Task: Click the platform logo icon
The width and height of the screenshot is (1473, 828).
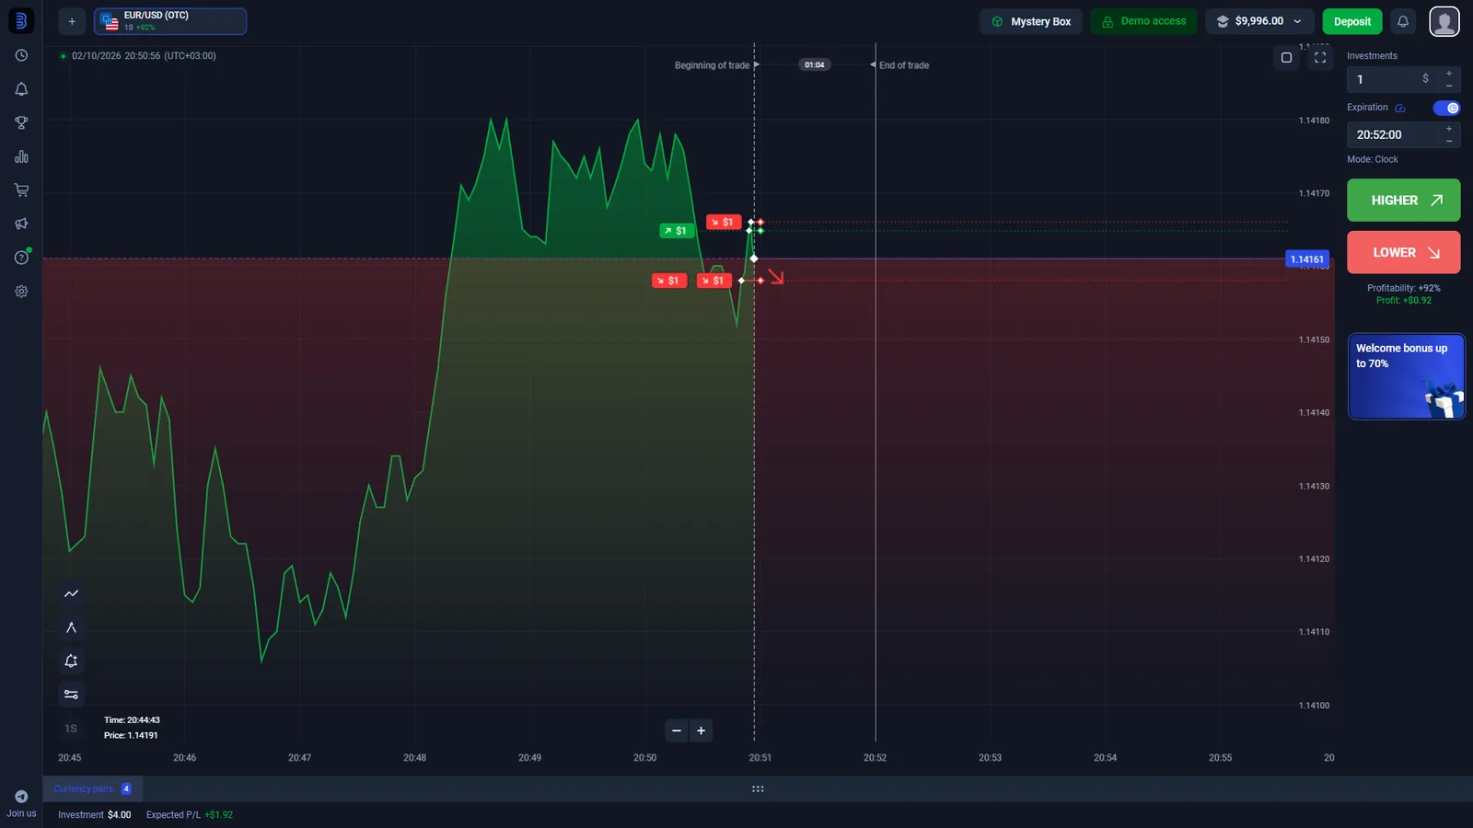Action: (x=21, y=20)
